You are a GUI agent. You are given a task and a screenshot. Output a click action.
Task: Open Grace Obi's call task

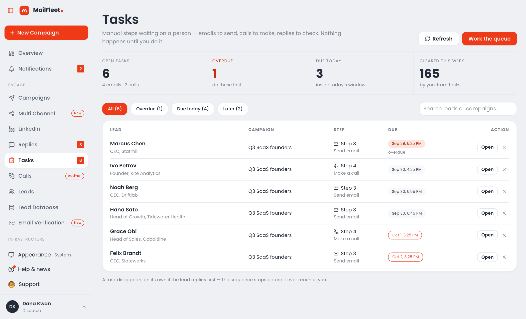[487, 235]
